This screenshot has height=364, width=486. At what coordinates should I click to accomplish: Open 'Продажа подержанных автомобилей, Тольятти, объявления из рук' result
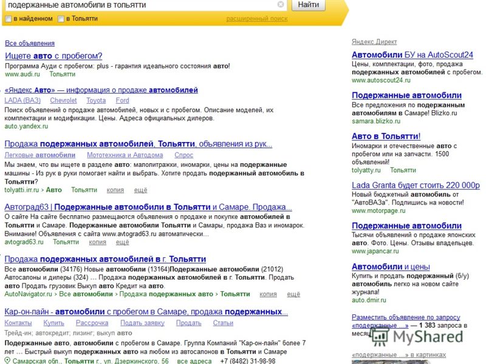click(139, 144)
